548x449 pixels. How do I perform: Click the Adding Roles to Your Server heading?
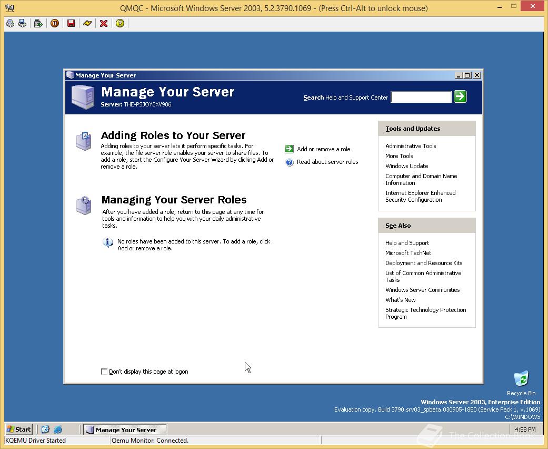173,135
